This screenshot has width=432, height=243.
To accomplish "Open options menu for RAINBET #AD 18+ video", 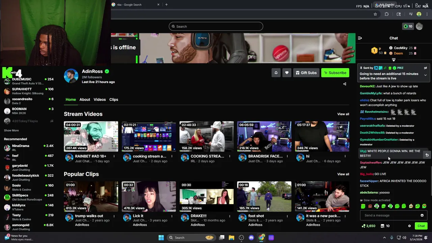I will (x=114, y=156).
